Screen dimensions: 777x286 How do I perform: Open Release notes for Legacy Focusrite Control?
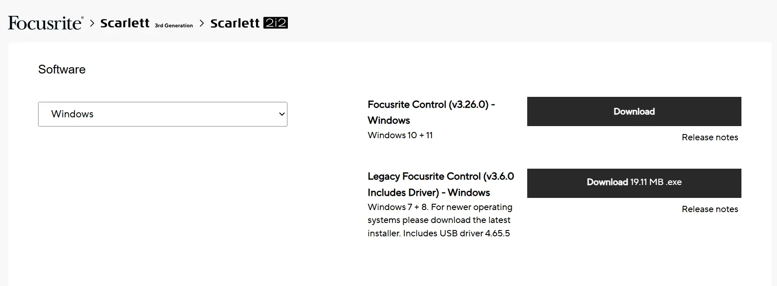click(710, 209)
